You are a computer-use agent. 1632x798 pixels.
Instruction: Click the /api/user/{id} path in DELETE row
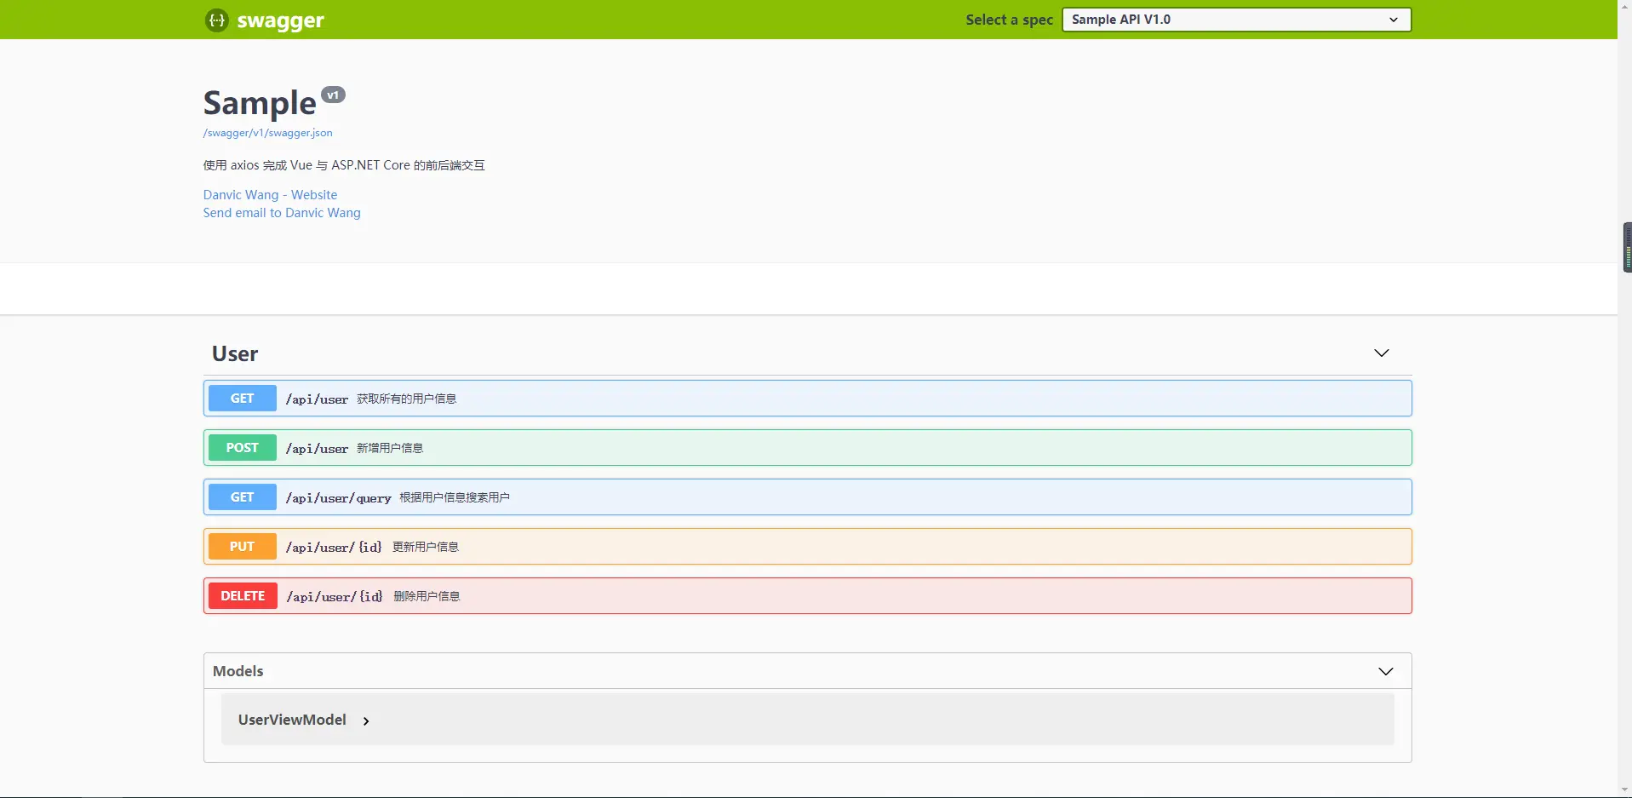[335, 597]
